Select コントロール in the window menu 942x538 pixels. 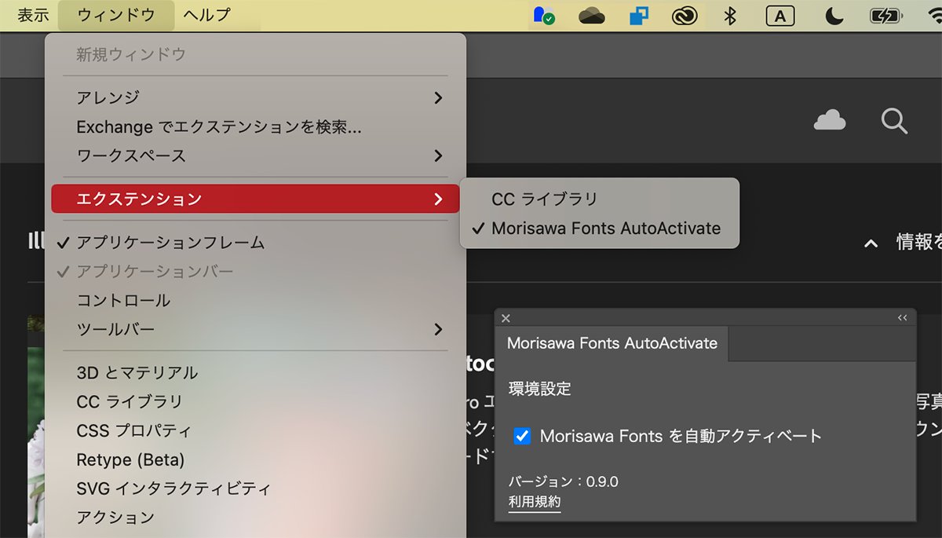[255, 300]
